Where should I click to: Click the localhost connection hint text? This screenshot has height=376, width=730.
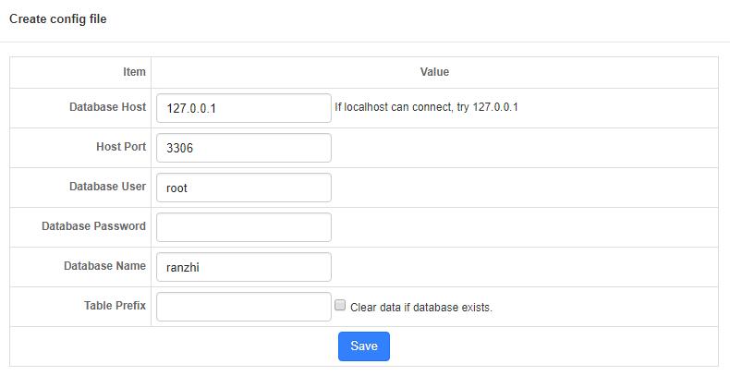point(426,107)
